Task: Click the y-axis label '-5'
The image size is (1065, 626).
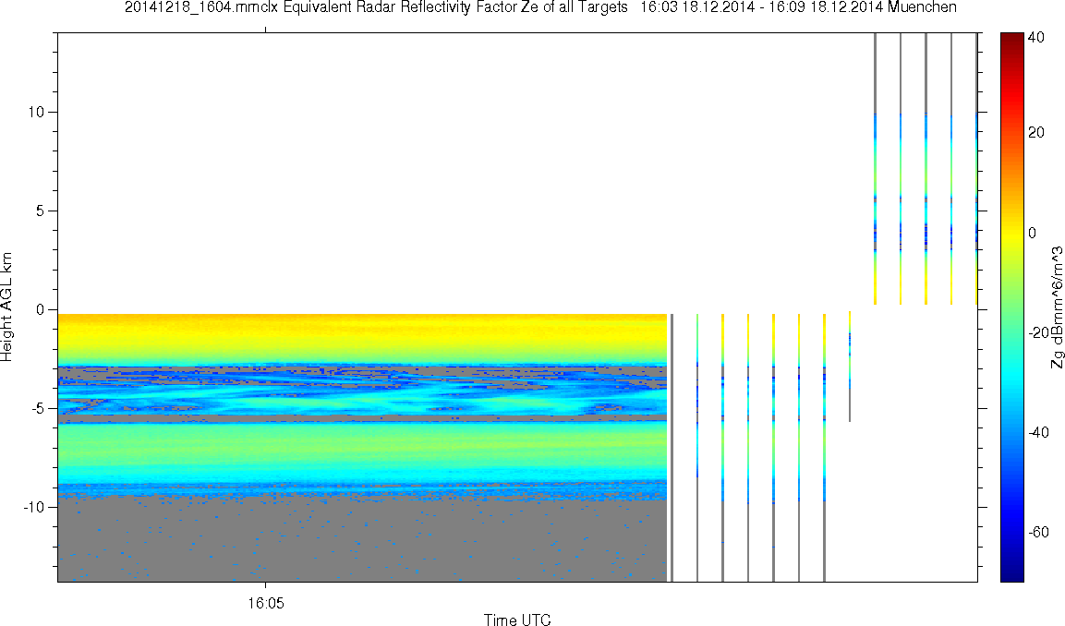Action: 37,409
